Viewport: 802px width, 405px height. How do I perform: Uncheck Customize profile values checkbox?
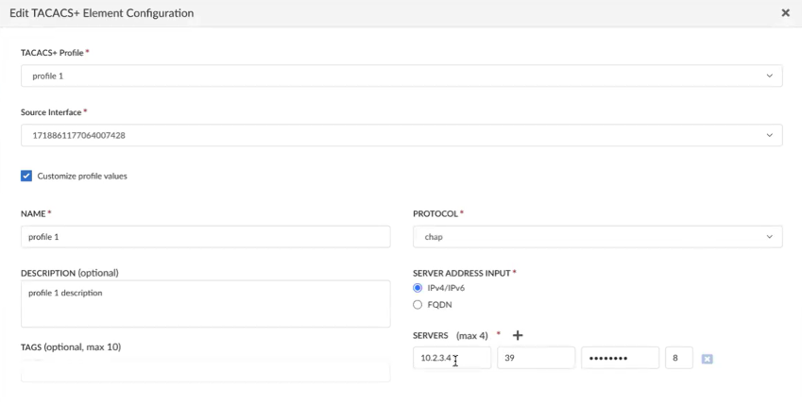(26, 176)
